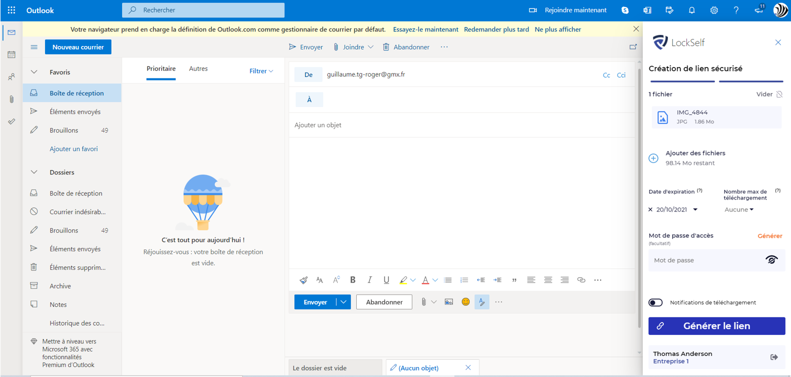Toggle bold formatting
The width and height of the screenshot is (791, 377).
pos(353,280)
